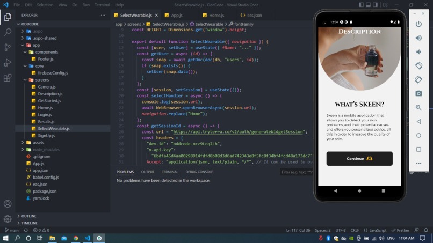This screenshot has height=243, width=433.
Task: Switch to the TERMINAL panel tab
Action: pyautogui.click(x=170, y=172)
